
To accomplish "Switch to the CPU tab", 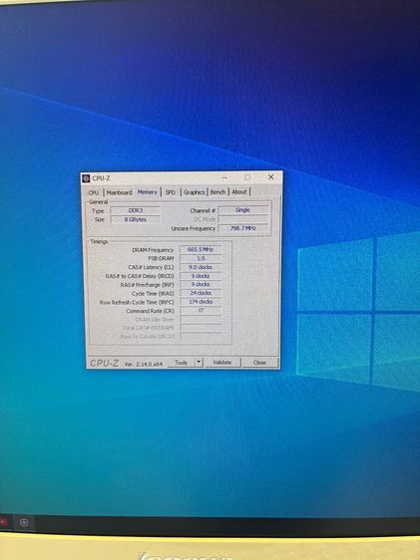I will coord(94,192).
